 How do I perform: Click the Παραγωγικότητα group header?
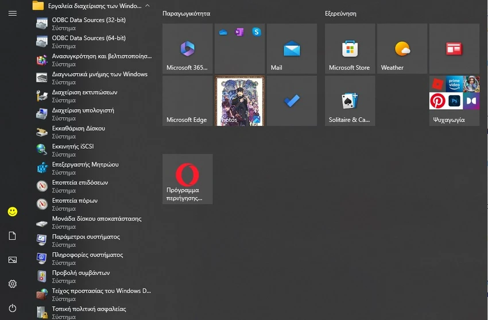click(186, 13)
